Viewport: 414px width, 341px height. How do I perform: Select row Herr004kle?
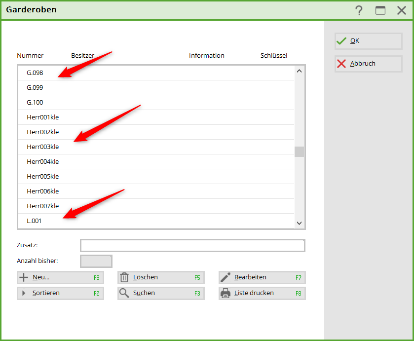coord(156,162)
